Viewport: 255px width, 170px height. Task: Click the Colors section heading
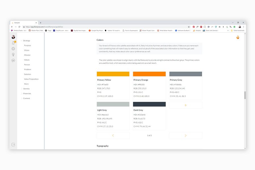click(x=100, y=40)
